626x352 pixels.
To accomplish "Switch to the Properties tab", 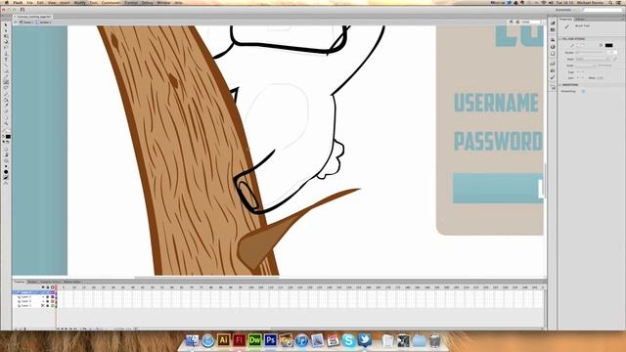I will pos(565,20).
